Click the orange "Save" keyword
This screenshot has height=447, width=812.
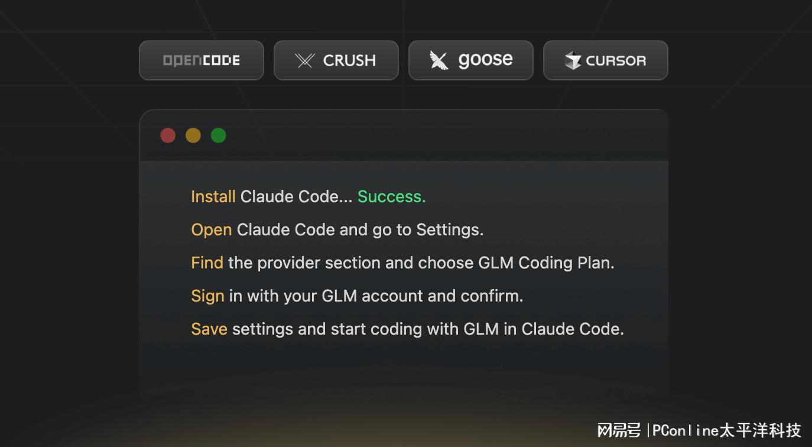coord(209,329)
